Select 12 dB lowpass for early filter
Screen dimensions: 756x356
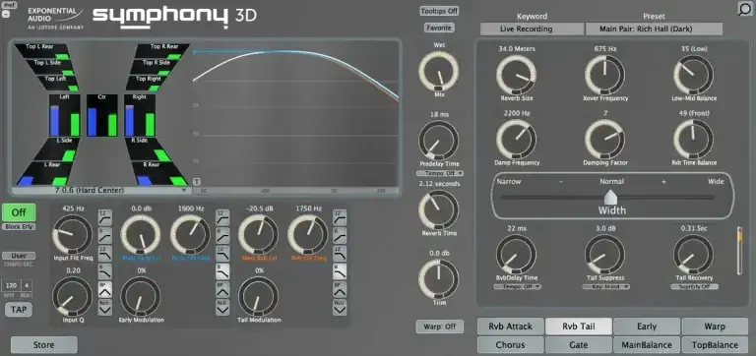tap(222, 254)
